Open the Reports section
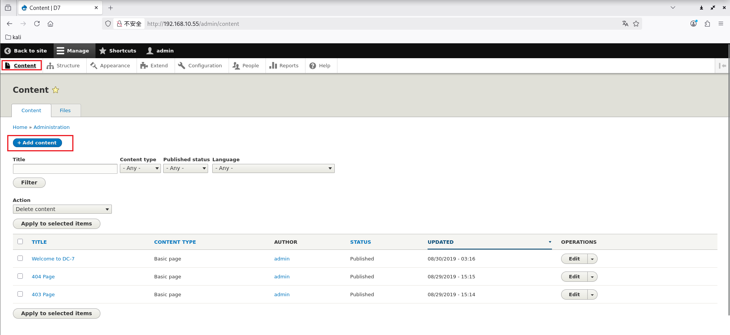Image resolution: width=730 pixels, height=335 pixels. (x=284, y=66)
